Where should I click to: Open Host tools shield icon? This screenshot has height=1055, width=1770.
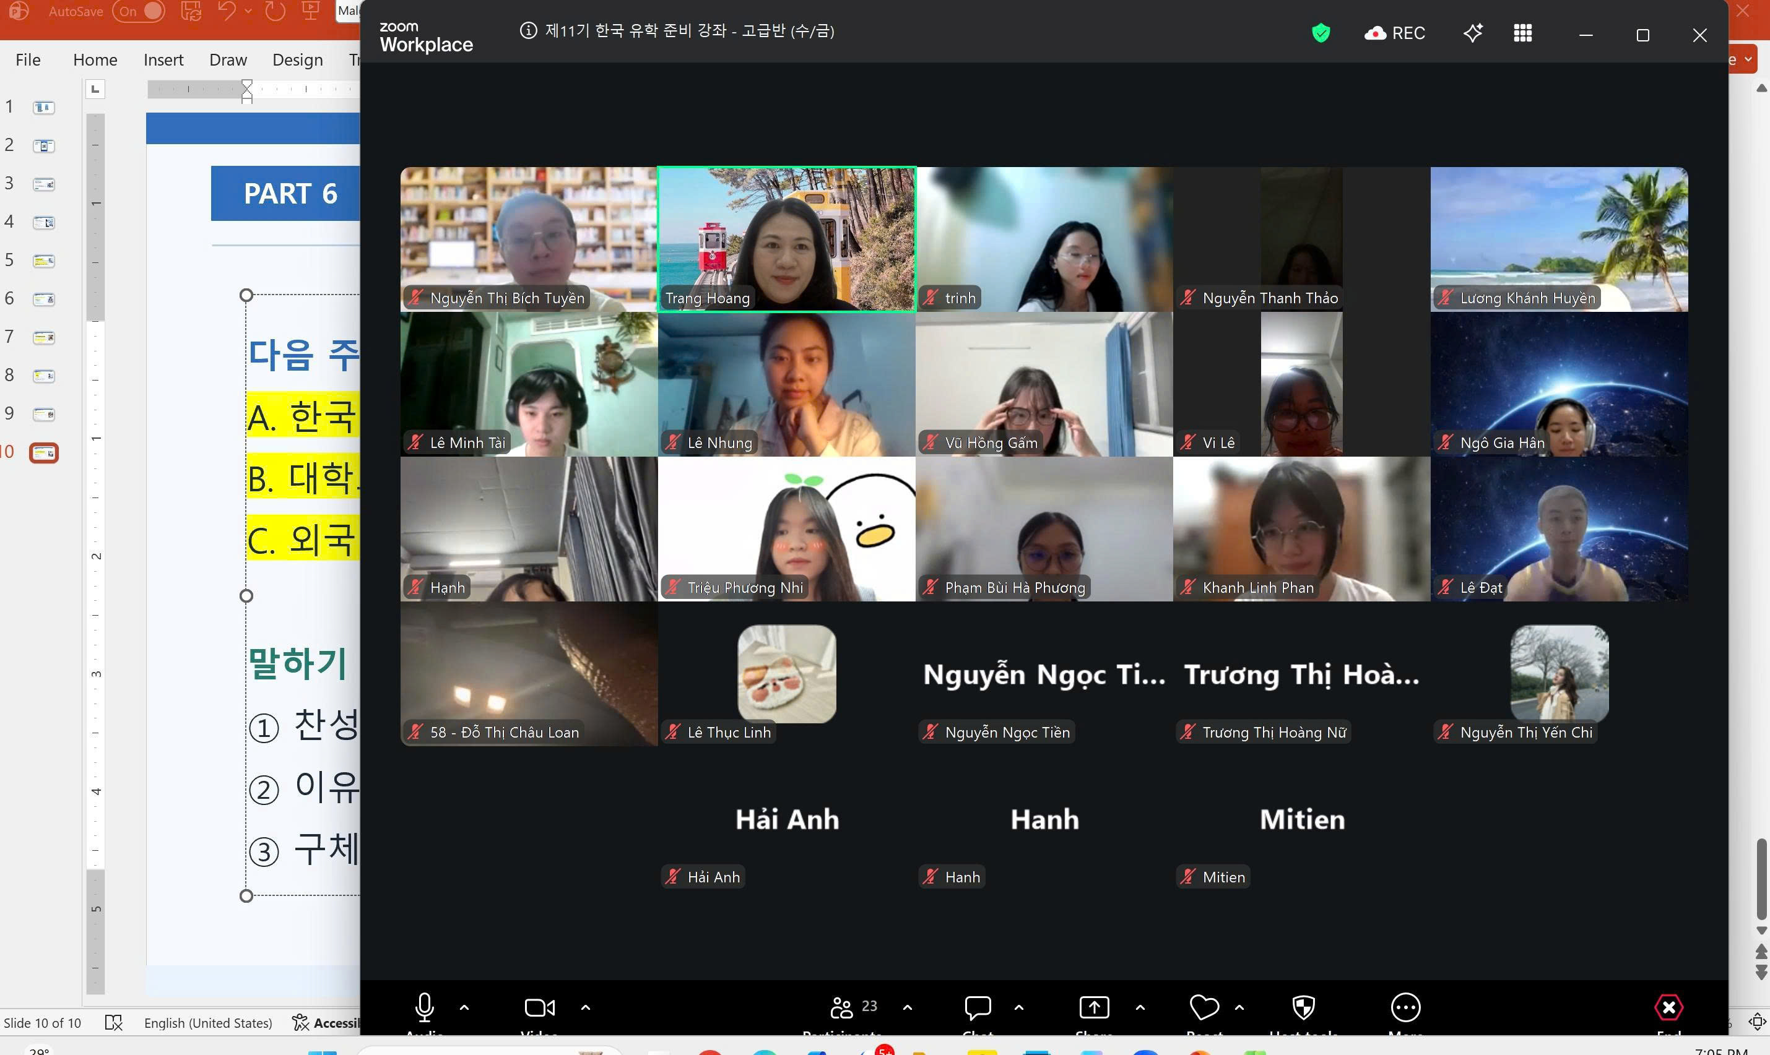point(1303,1007)
